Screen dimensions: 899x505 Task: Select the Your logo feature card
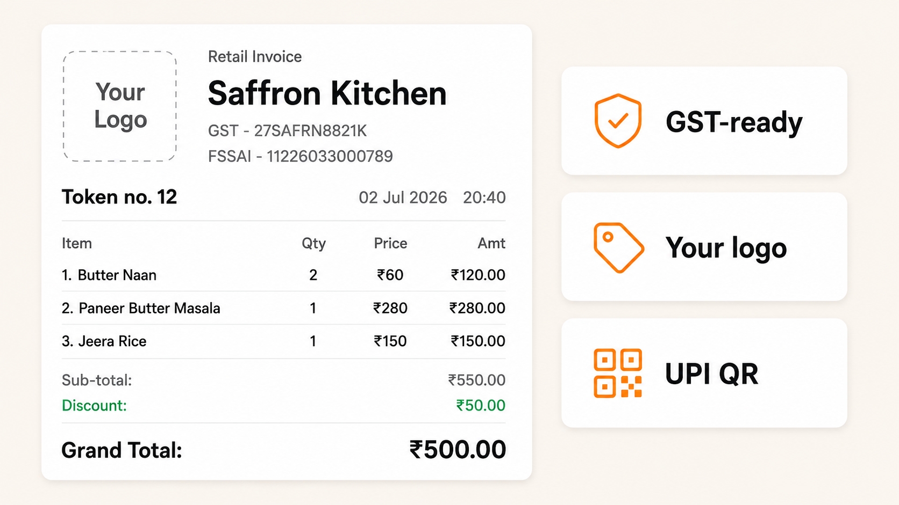pos(704,247)
